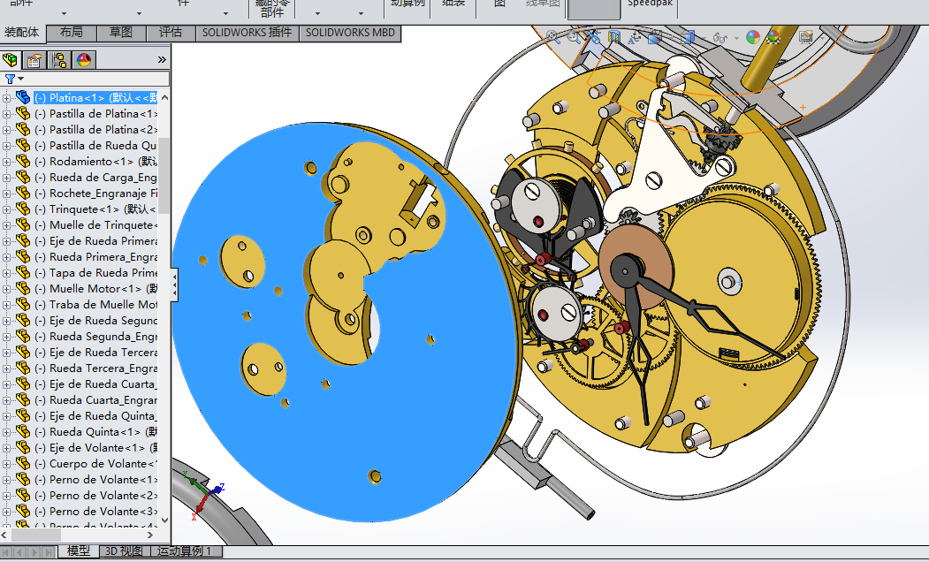Select Eje de Rueda Primera tree item
The width and height of the screenshot is (929, 562).
(95, 241)
